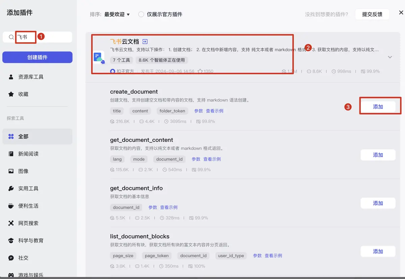Click the 创建插件 button
Viewport: 405px width, 279px height.
pos(37,57)
